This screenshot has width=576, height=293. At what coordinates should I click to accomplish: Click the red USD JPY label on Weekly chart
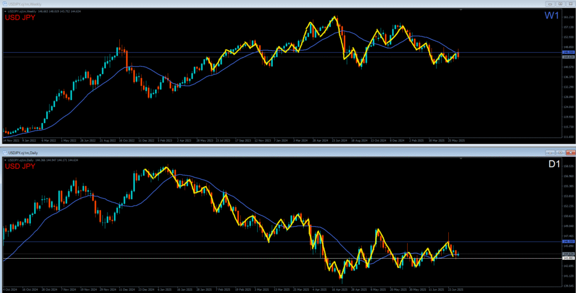coord(20,17)
